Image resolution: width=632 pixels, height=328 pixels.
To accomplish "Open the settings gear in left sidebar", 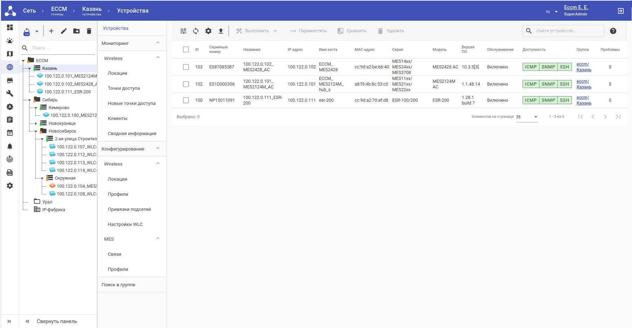I will (10, 186).
